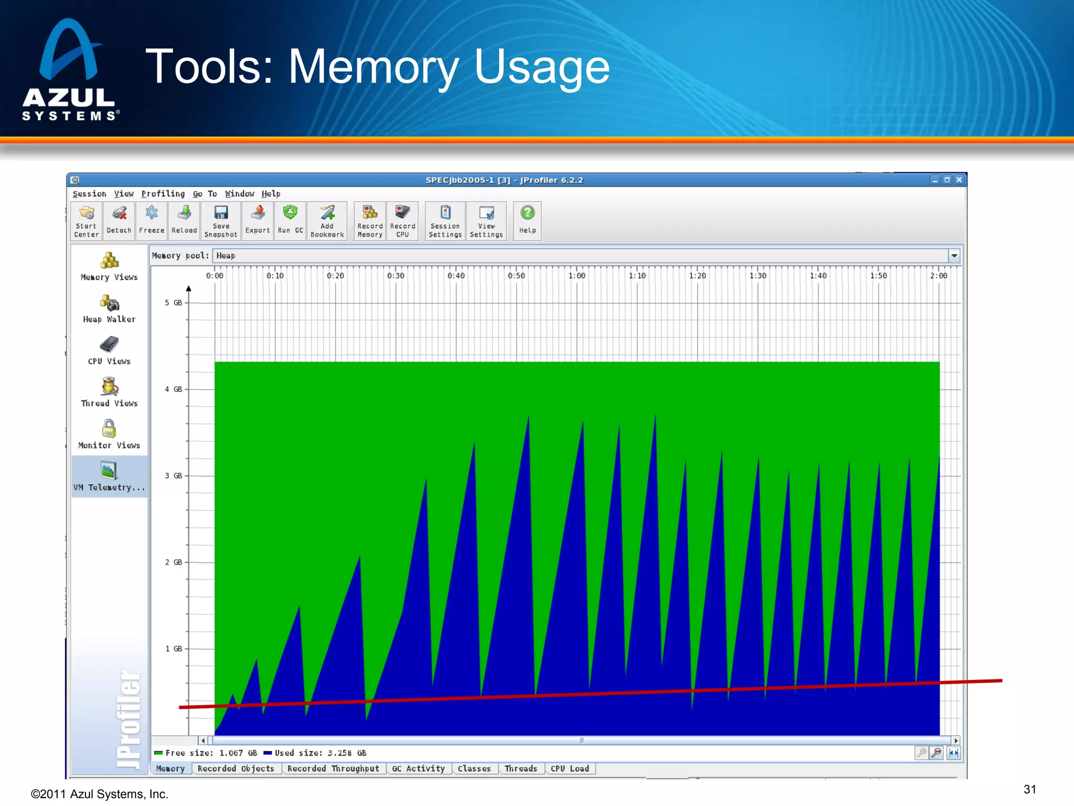Open the Session menu
Viewport: 1074px width, 806px height.
(x=89, y=194)
